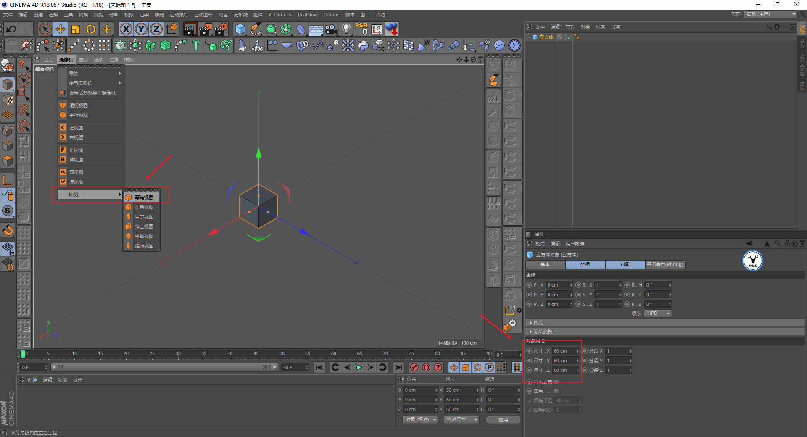Choose 透视视图 from the camera menu

[91, 105]
